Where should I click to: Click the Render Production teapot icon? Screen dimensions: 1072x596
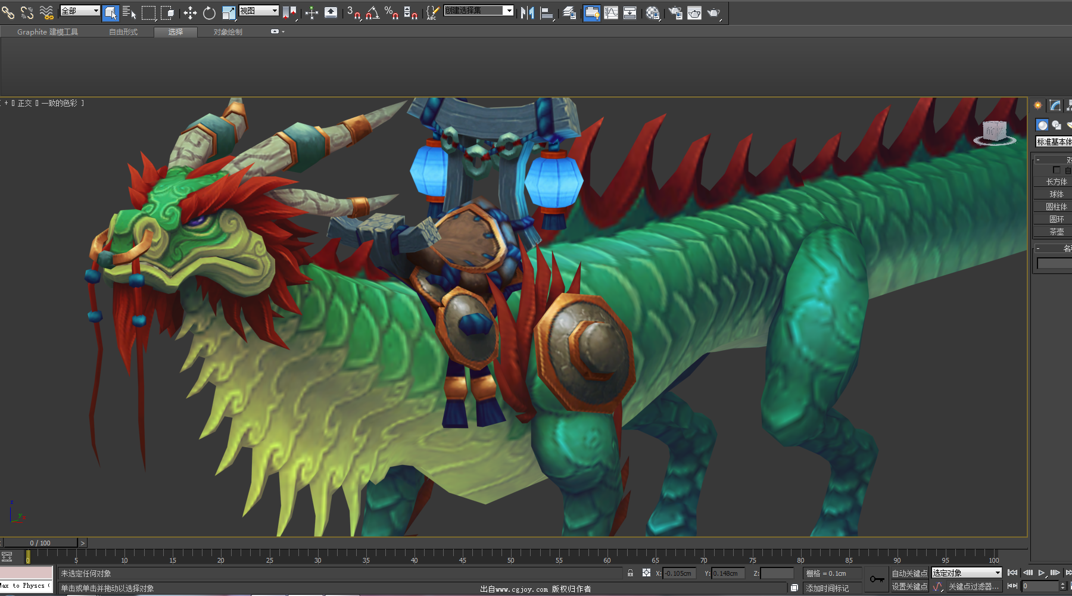coord(714,13)
